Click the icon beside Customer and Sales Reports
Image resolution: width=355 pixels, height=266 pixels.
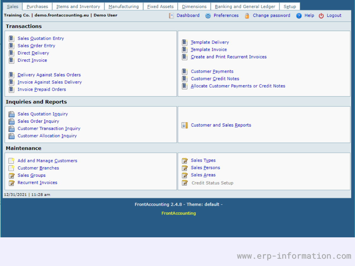tap(185, 125)
